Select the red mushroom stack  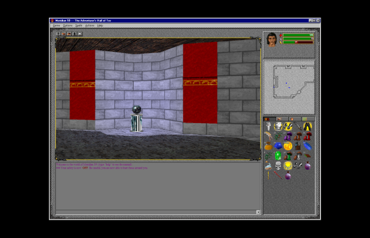coord(308,136)
